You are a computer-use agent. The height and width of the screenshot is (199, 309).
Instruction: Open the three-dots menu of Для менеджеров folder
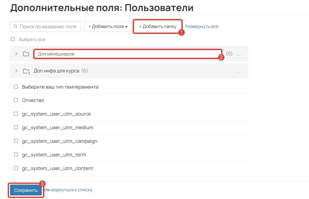(x=239, y=55)
